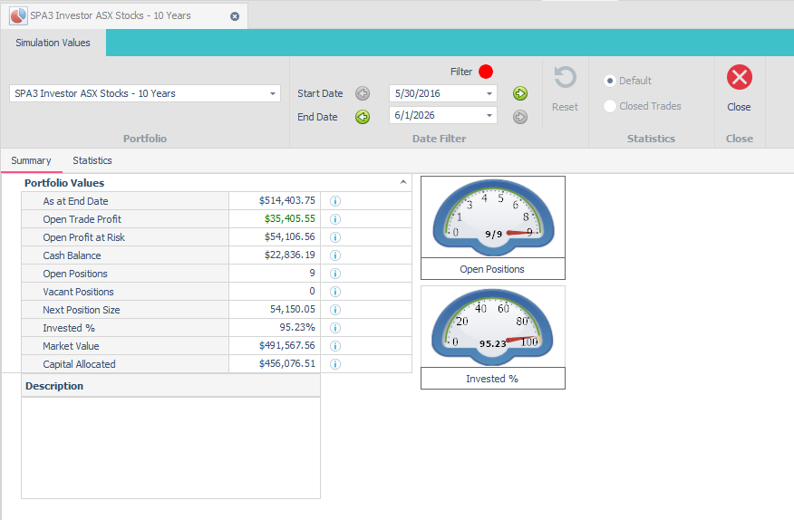Click inside the Description text area

(x=170, y=448)
